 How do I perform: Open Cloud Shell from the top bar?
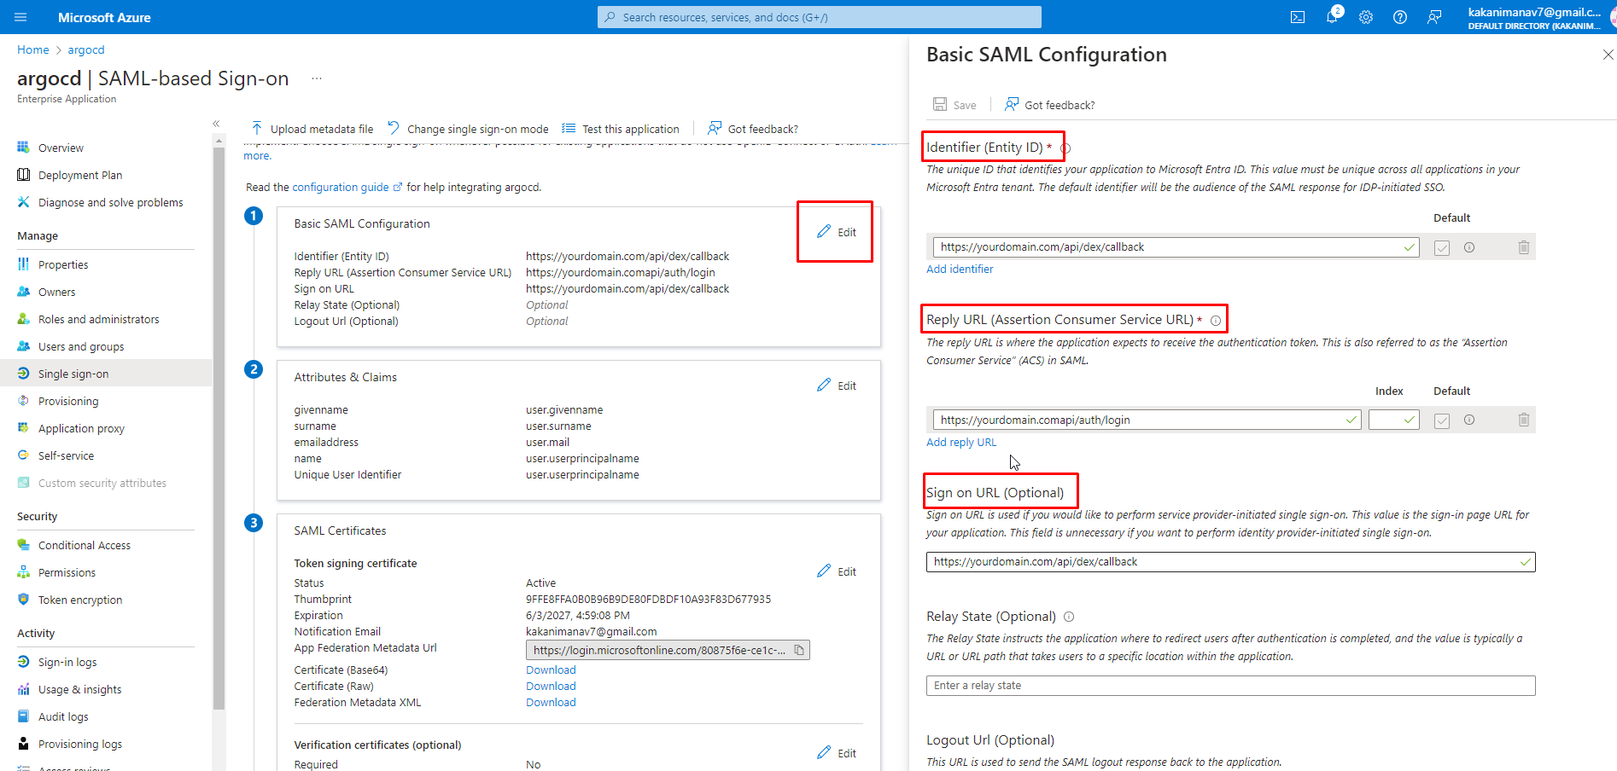pos(1298,17)
